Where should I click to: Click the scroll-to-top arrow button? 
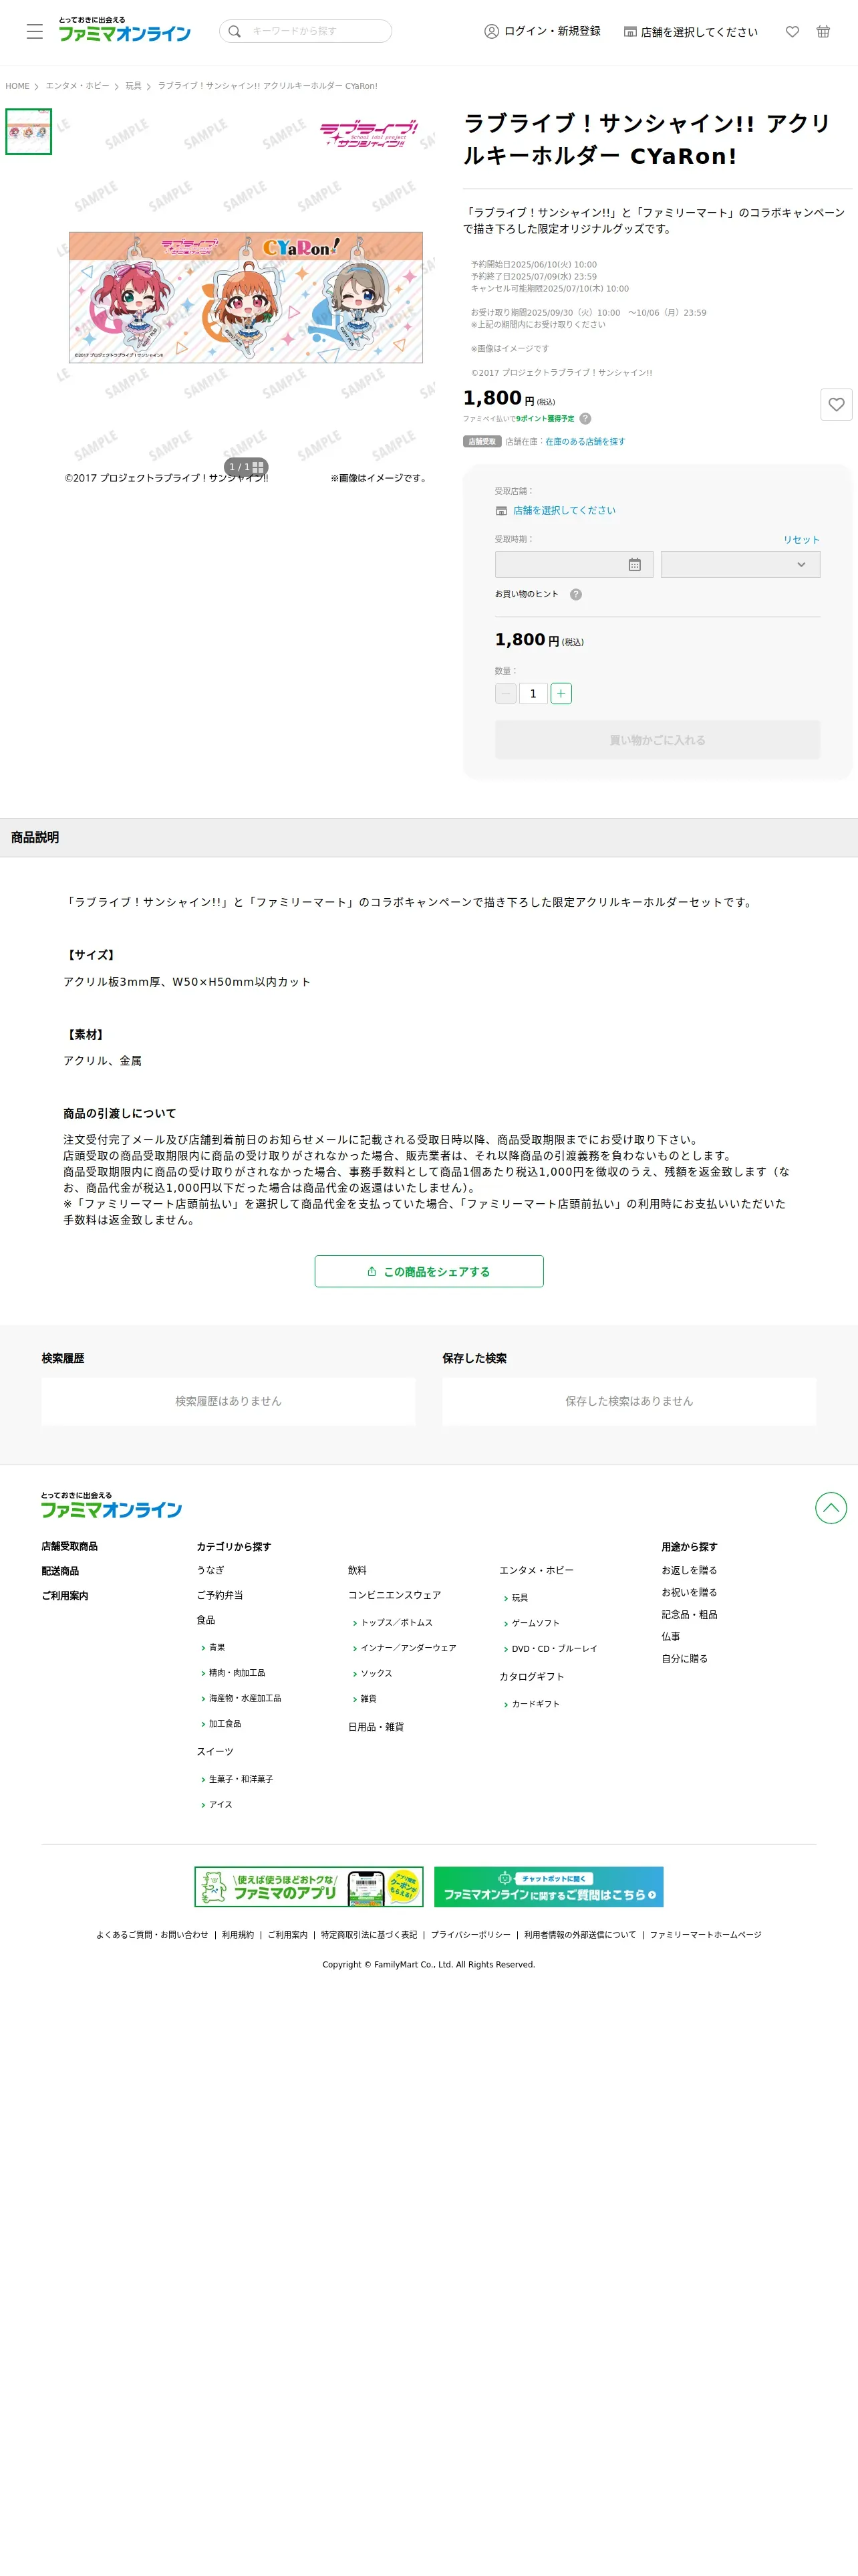[831, 1507]
